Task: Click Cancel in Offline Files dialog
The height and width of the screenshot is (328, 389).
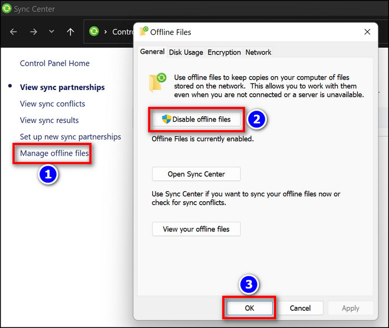Action: tap(300, 308)
